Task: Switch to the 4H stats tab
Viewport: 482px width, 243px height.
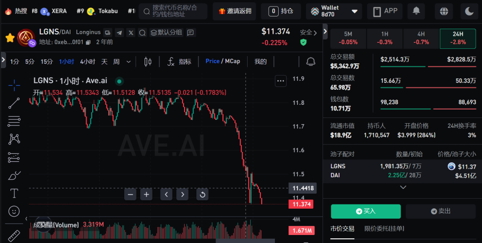Action: (421, 38)
